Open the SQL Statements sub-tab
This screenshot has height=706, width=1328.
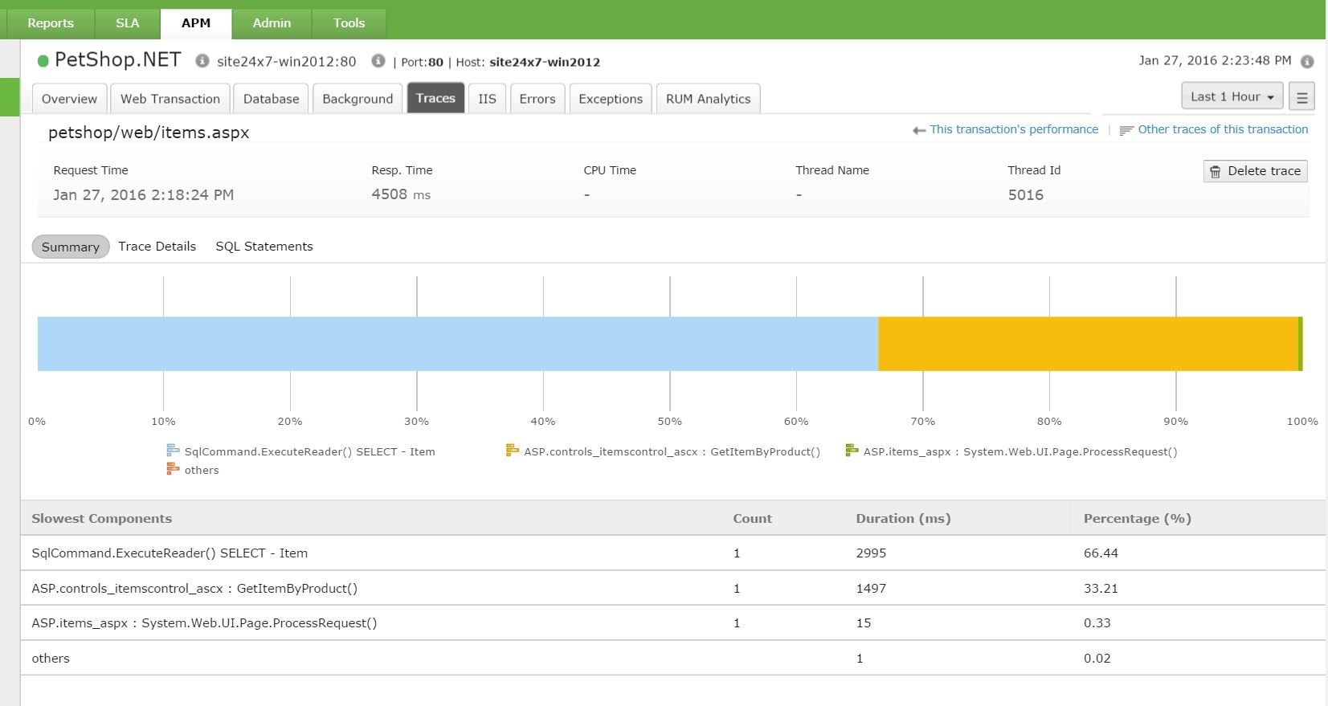click(264, 247)
